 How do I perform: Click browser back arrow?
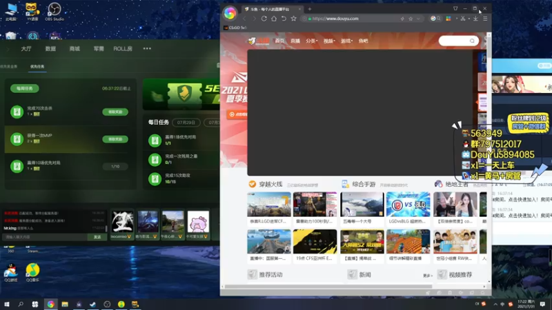[x=244, y=19]
